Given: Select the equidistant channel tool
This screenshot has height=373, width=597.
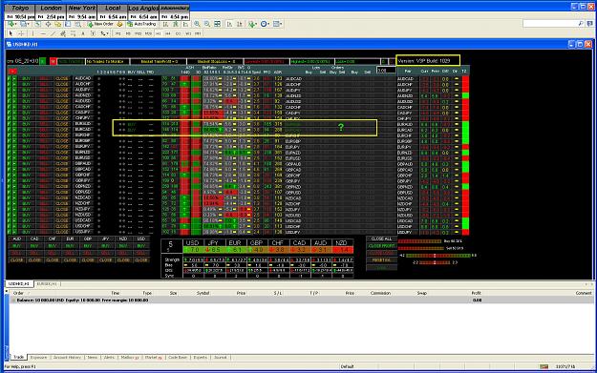Looking at the screenshot, I should (x=63, y=33).
